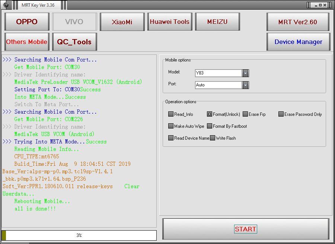Enable the Read_Info checkbox
This screenshot has width=335, height=244.
click(x=171, y=114)
